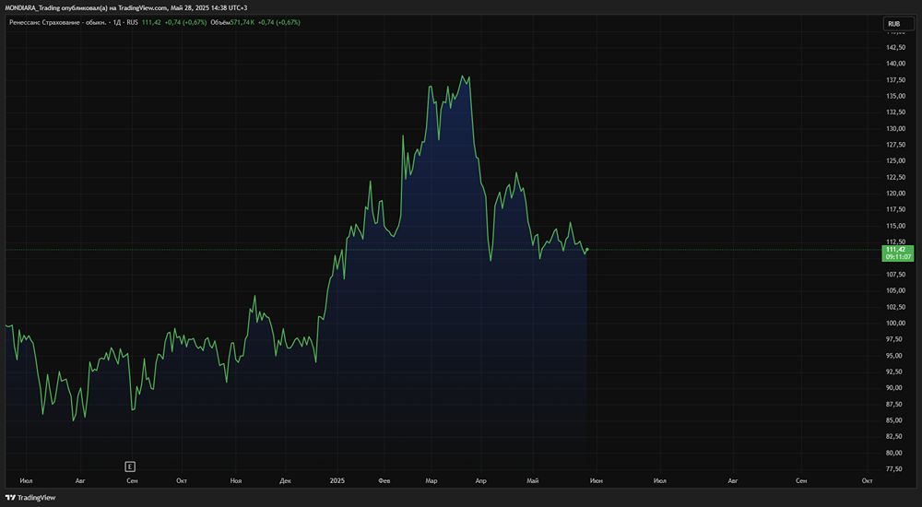Click the "1Д" interval label in the legend
The image size is (922, 507).
click(x=118, y=22)
